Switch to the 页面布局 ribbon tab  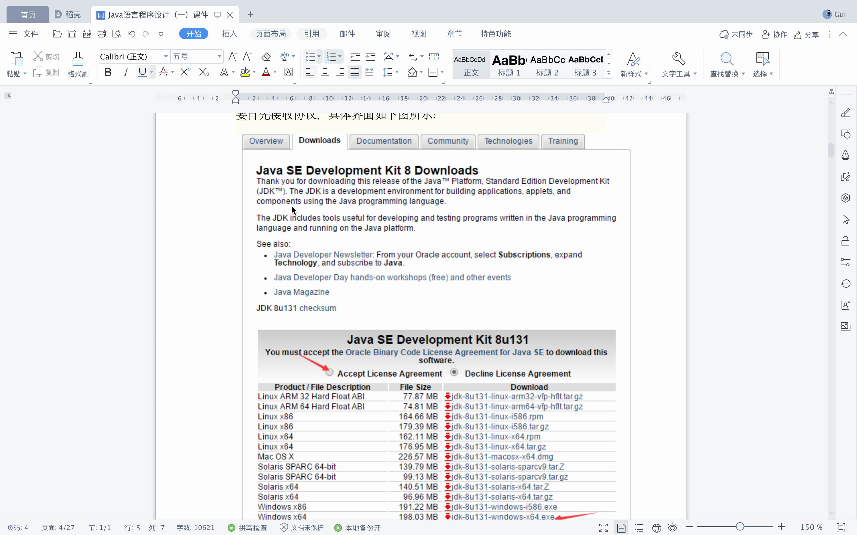pyautogui.click(x=270, y=34)
